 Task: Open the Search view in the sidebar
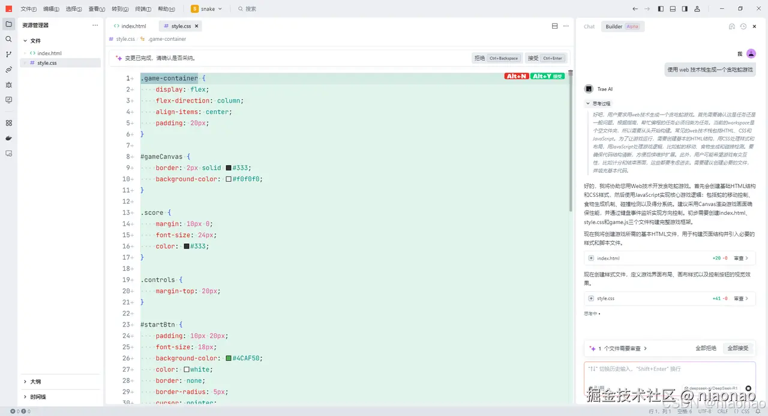[x=8, y=39]
